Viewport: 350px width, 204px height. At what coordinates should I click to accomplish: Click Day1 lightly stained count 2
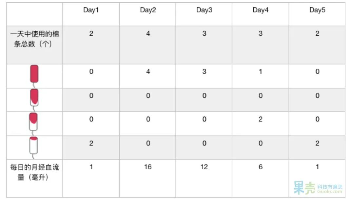91,143
